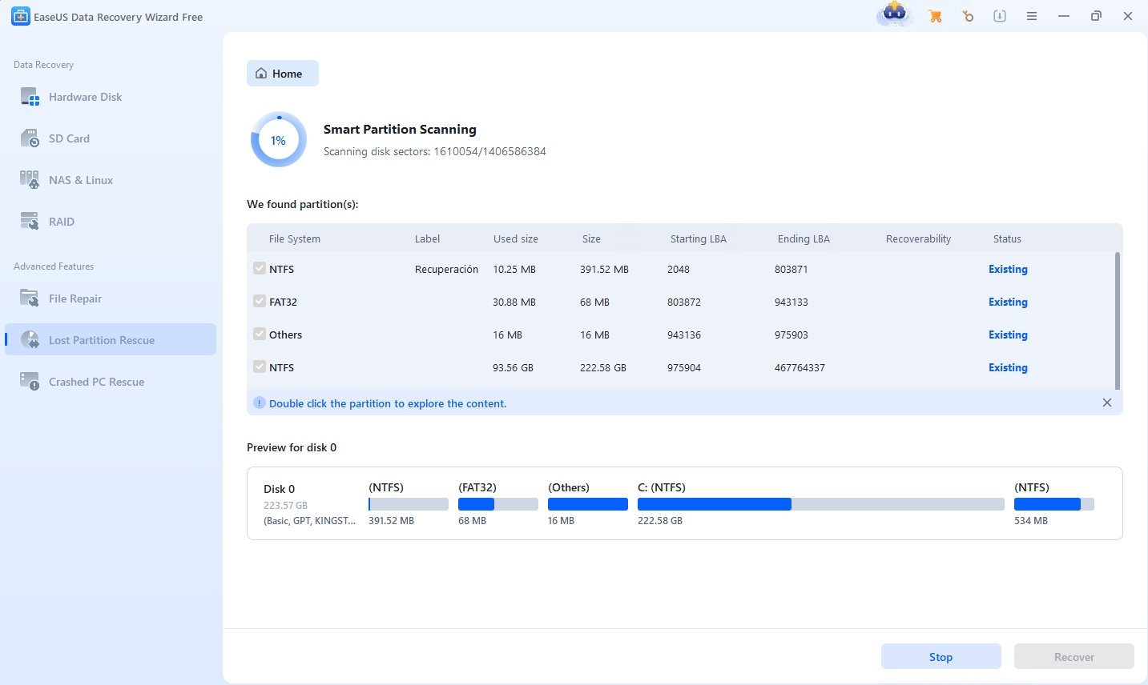Click the license key activation icon
Image resolution: width=1148 pixels, height=685 pixels.
coord(967,15)
